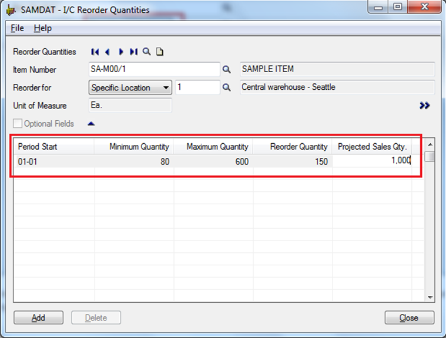This screenshot has width=446, height=338.
Task: Click the Central warehouse - Seattle description
Action: 337,87
